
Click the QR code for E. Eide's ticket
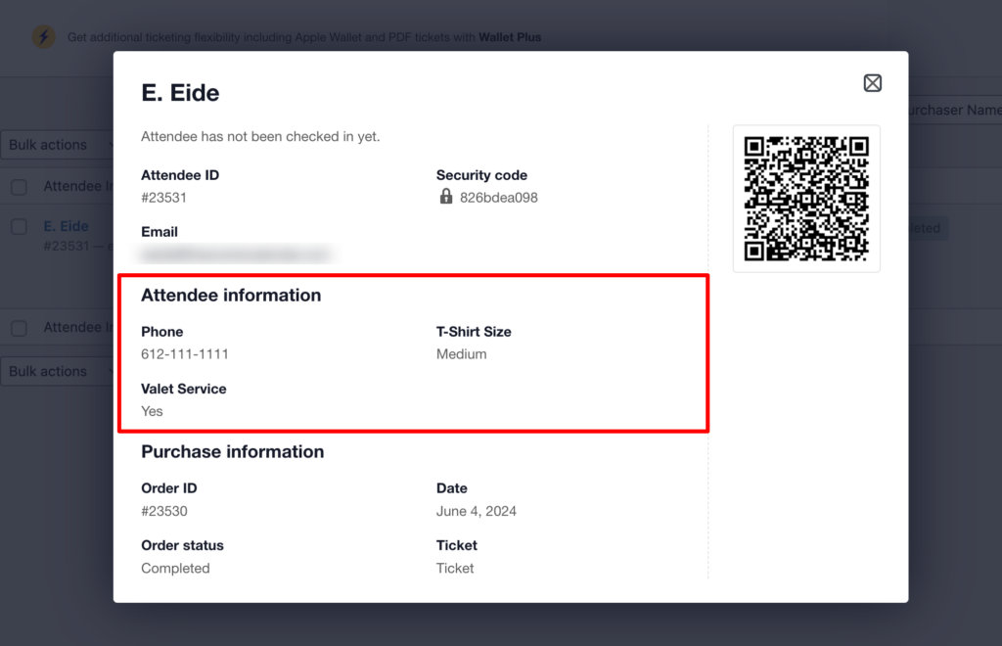pyautogui.click(x=805, y=198)
